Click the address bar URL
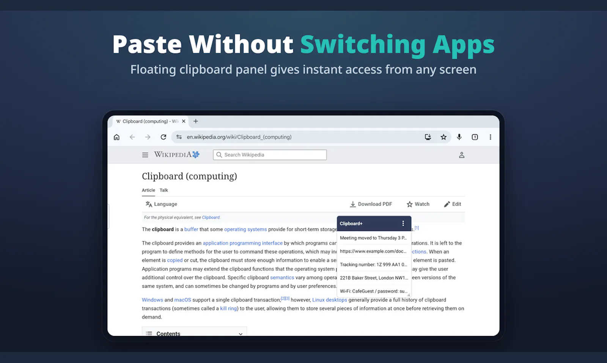The height and width of the screenshot is (363, 607). point(239,137)
